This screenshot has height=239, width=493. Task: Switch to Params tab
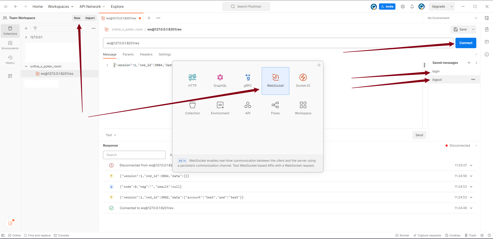click(128, 54)
